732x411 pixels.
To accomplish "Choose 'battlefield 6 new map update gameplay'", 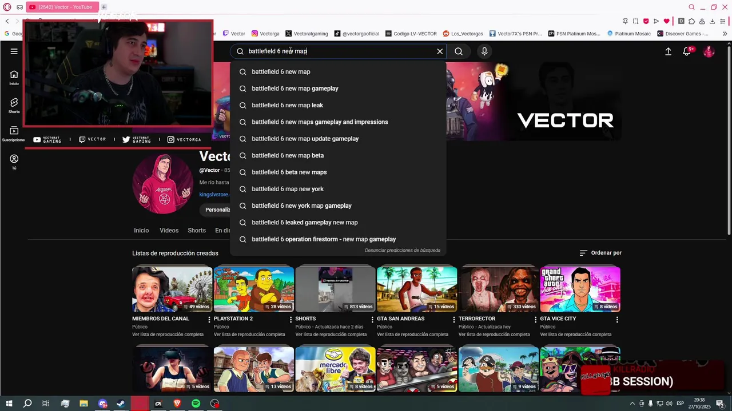I will (338, 139).
